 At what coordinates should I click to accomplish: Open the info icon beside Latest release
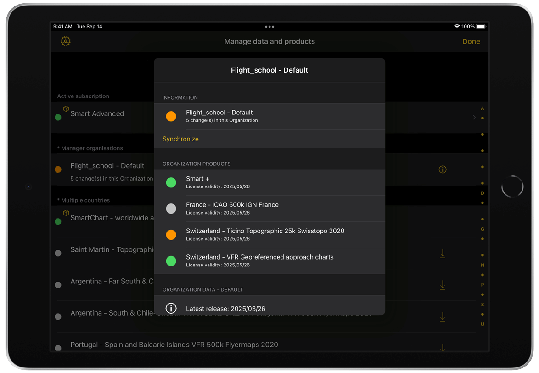pyautogui.click(x=171, y=308)
